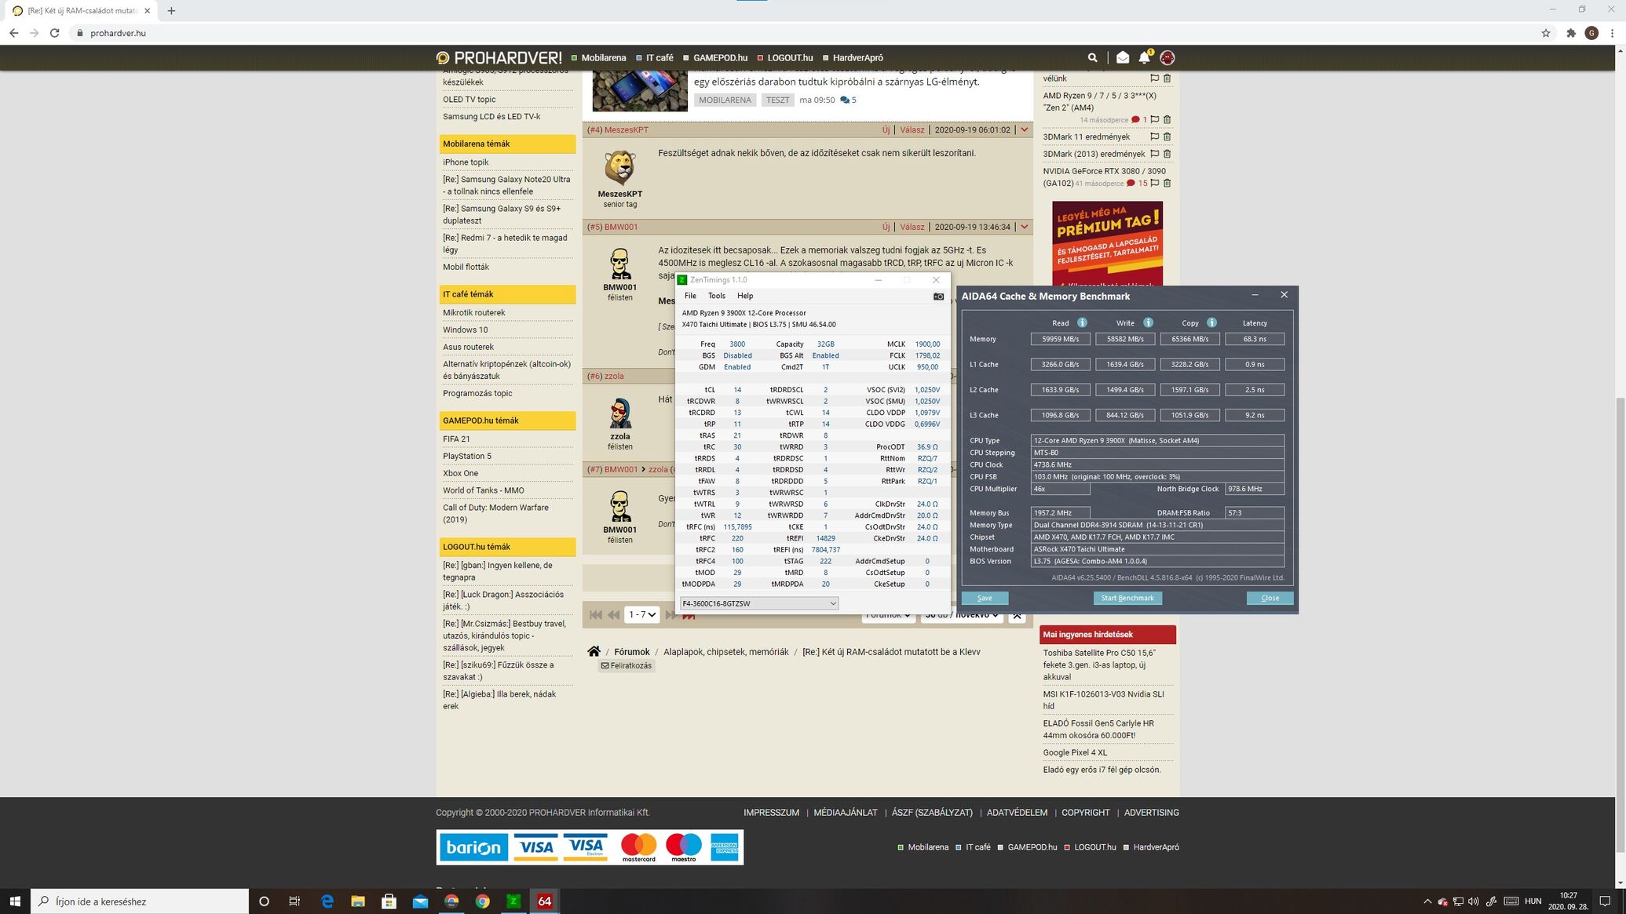
Task: Open the db / növekvő sort dropdown
Action: pos(961,615)
